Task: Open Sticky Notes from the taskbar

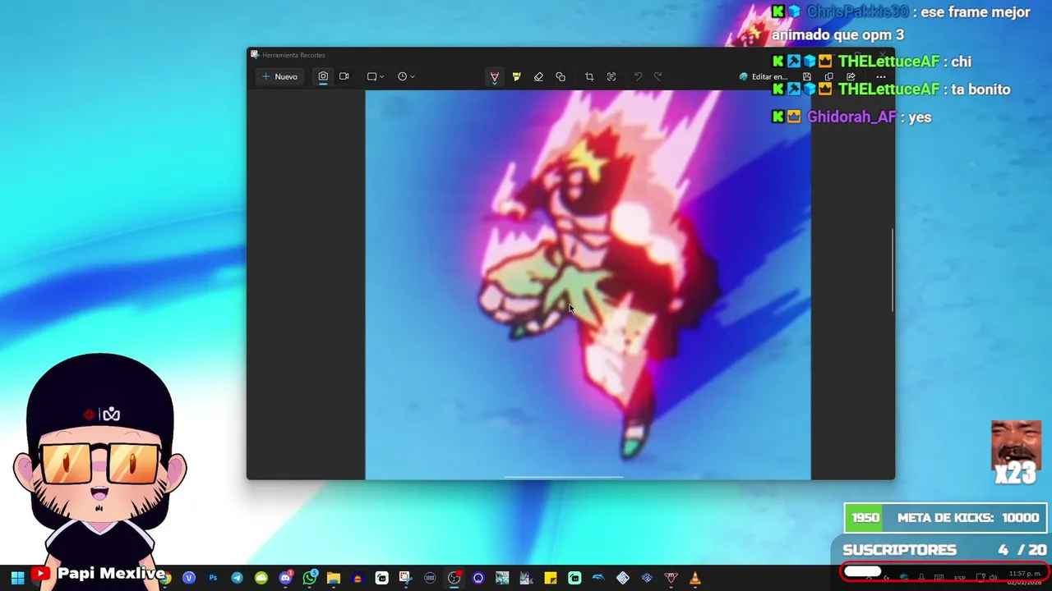Action: (551, 578)
